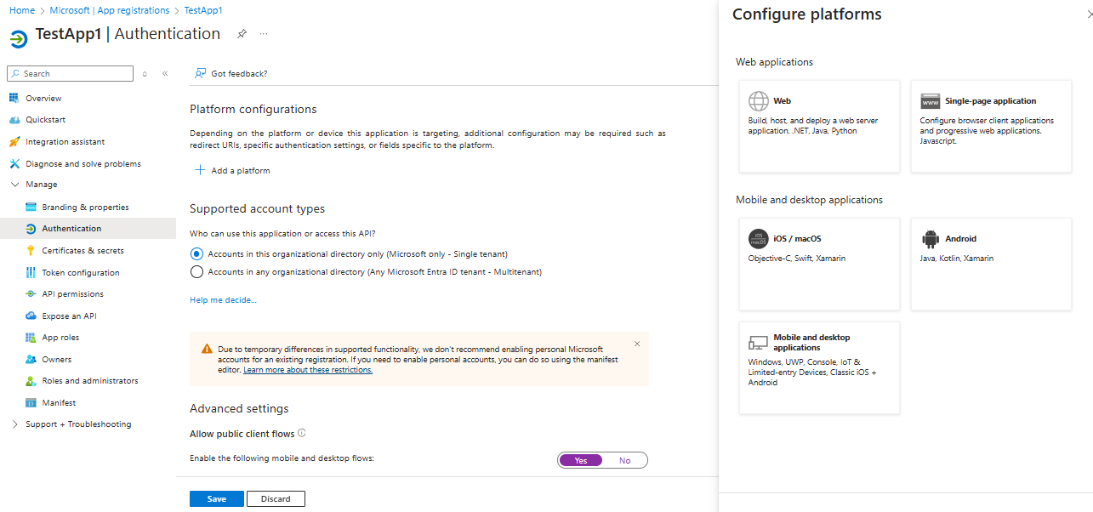Click the Save button
Screen dimensions: 1093x512
coord(216,499)
